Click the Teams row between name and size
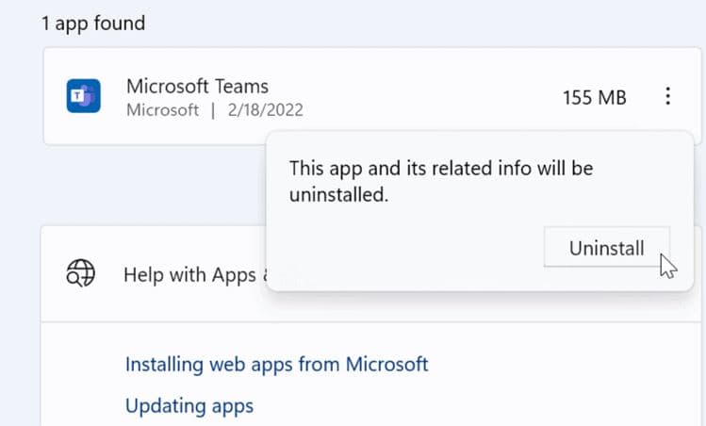 pyautogui.click(x=424, y=96)
